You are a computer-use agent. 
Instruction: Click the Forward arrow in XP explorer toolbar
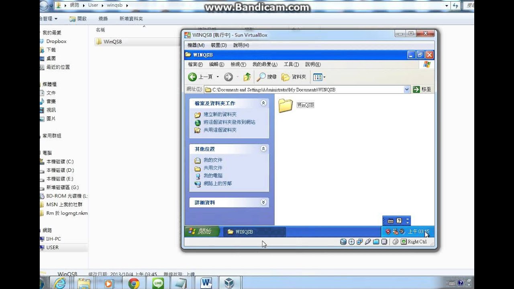[x=228, y=77]
